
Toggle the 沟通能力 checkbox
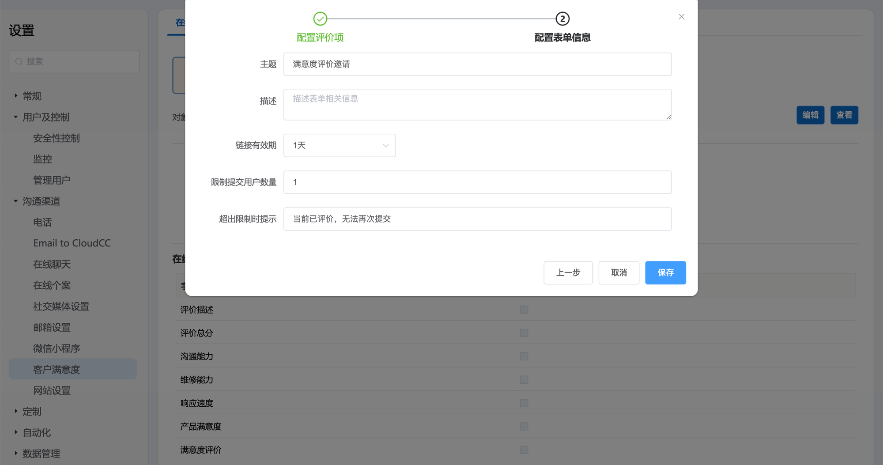(x=524, y=356)
